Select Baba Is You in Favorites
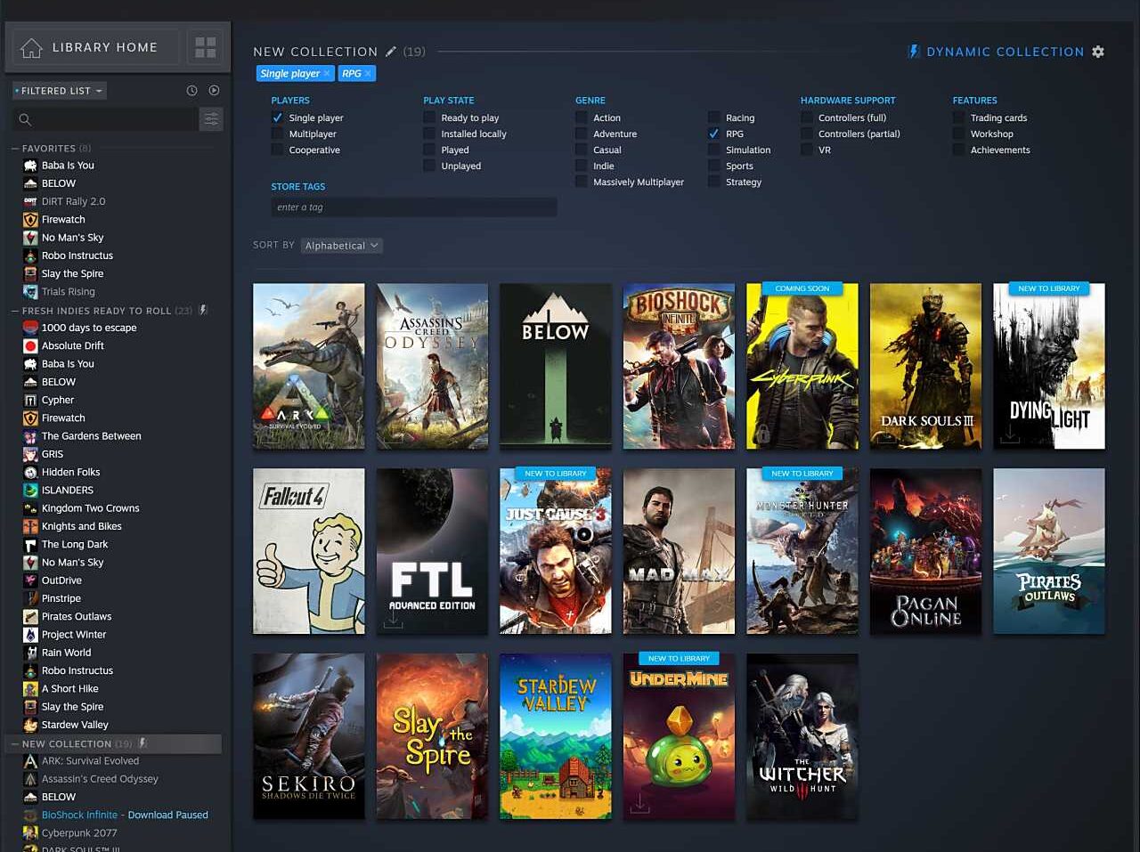Screen dimensions: 1140x852 pyautogui.click(x=68, y=166)
